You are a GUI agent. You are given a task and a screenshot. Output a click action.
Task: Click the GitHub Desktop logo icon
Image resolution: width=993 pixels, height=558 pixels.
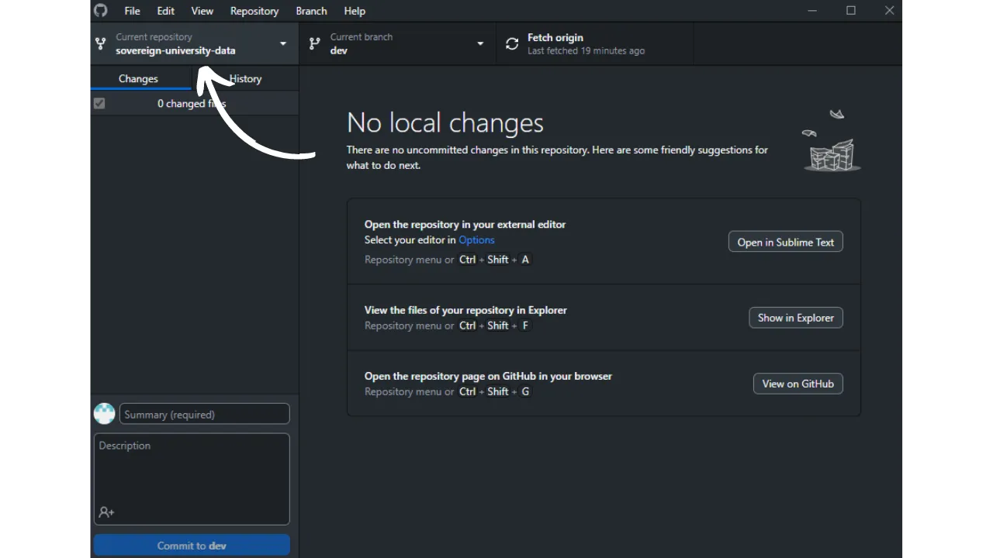tap(101, 11)
